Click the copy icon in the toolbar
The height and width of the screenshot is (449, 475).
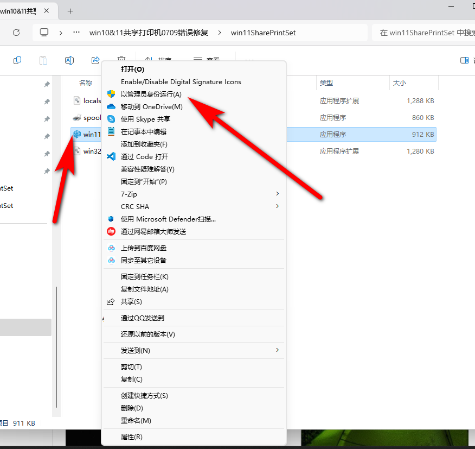(x=17, y=60)
